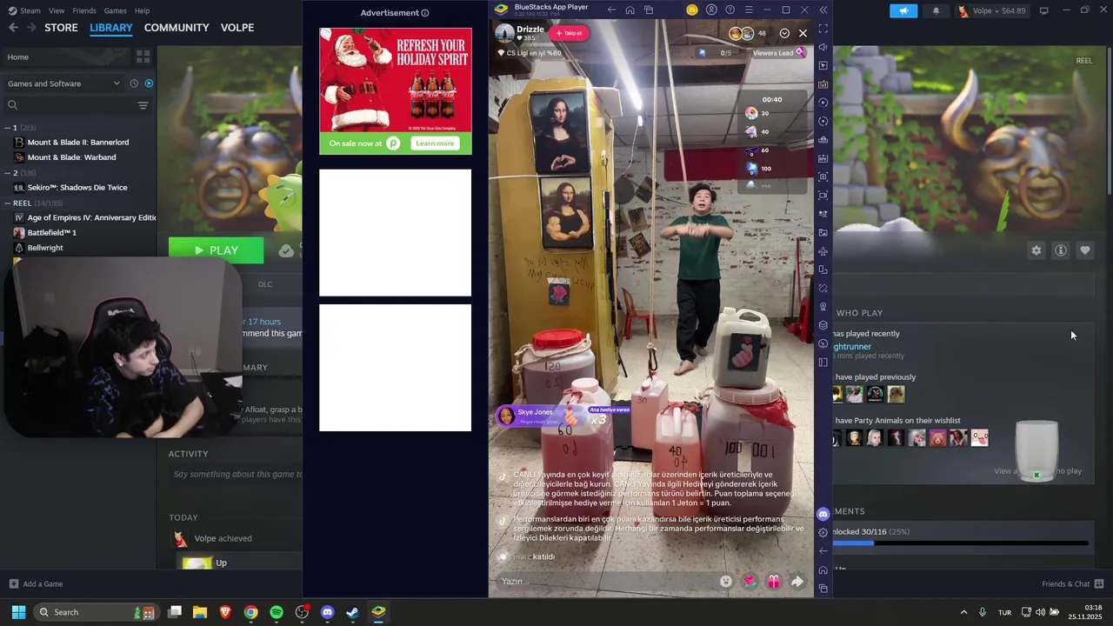The height and width of the screenshot is (626, 1113).
Task: Select Sekiro: Shadows Die Twice
Action: point(77,188)
